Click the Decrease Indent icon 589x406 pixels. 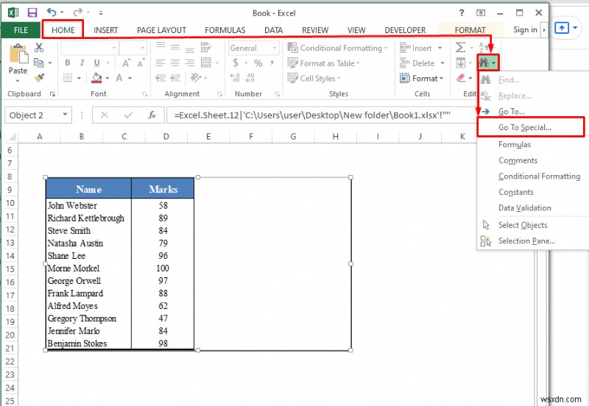161,78
